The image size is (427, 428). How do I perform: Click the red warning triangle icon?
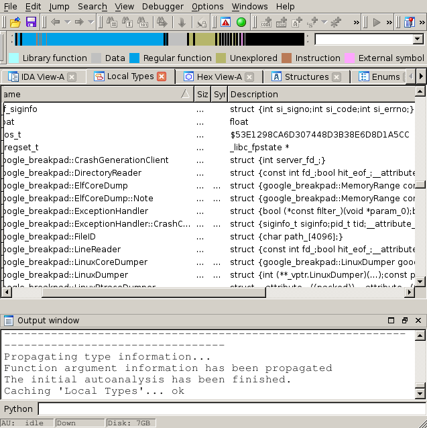[226, 22]
